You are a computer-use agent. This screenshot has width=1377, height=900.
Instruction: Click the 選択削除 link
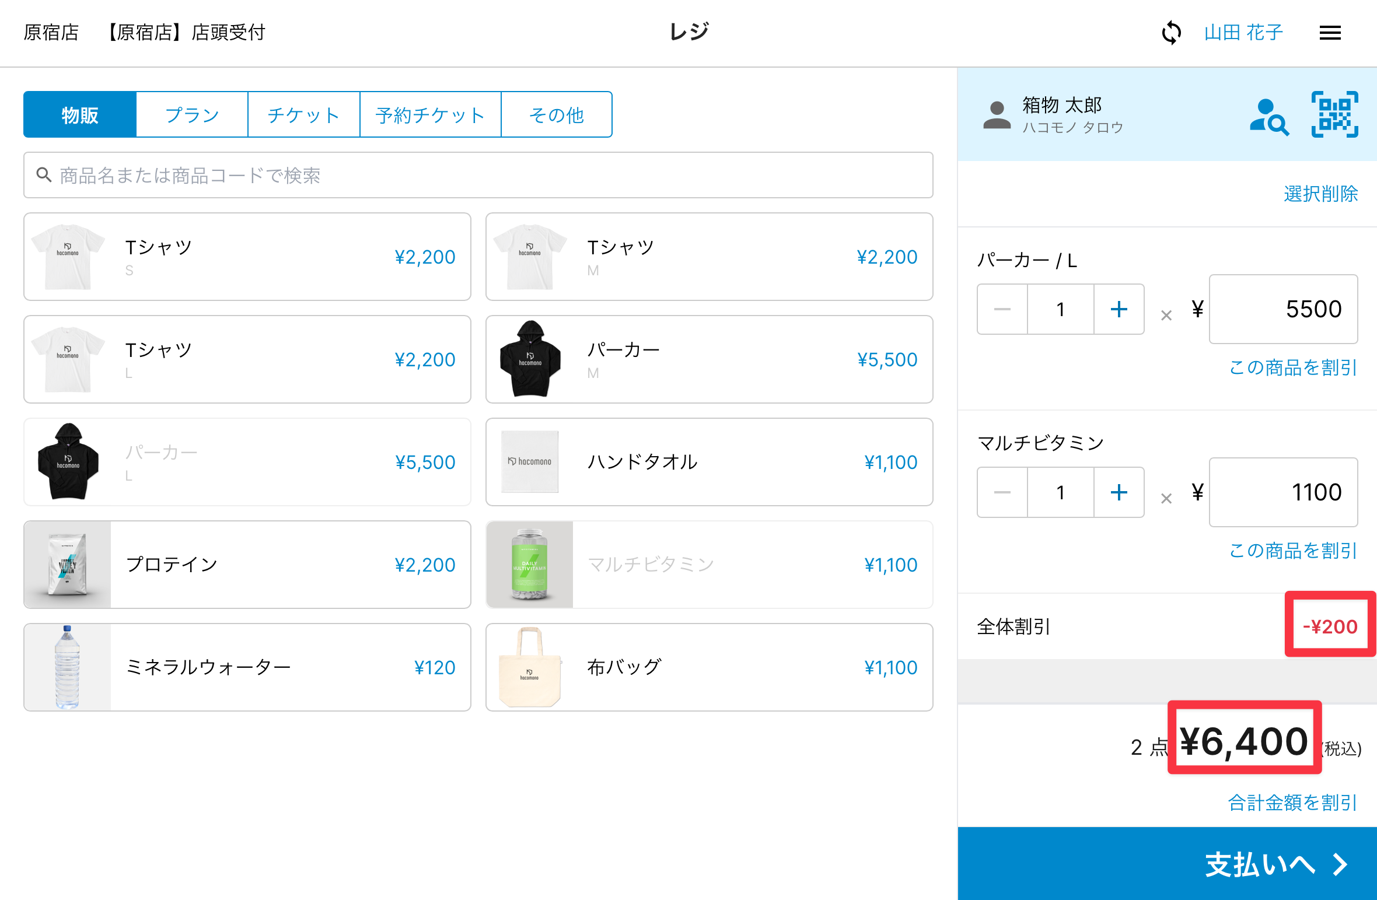tap(1320, 194)
